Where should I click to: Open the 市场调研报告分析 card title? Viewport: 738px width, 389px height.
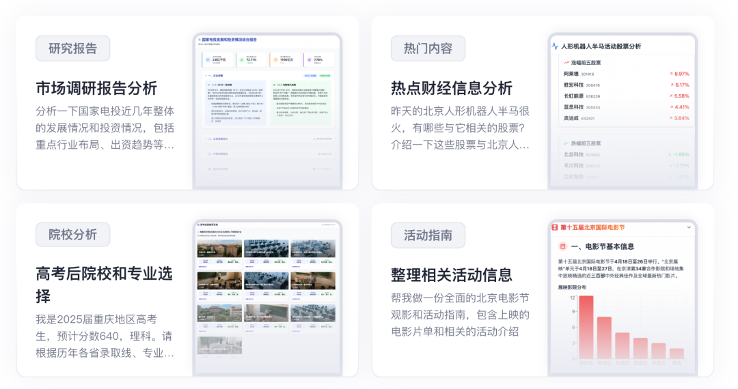96,88
